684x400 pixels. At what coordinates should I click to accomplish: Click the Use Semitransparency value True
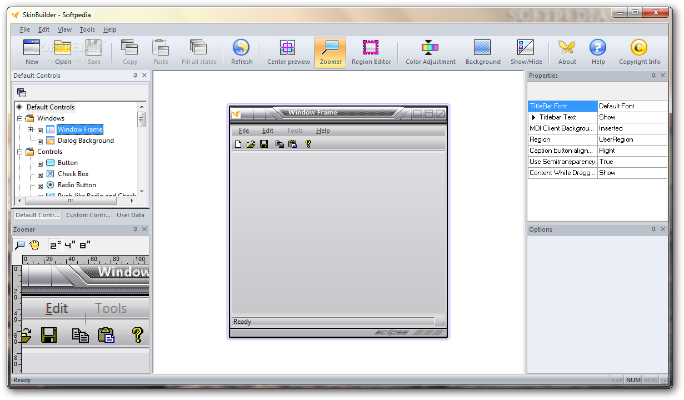[632, 162]
